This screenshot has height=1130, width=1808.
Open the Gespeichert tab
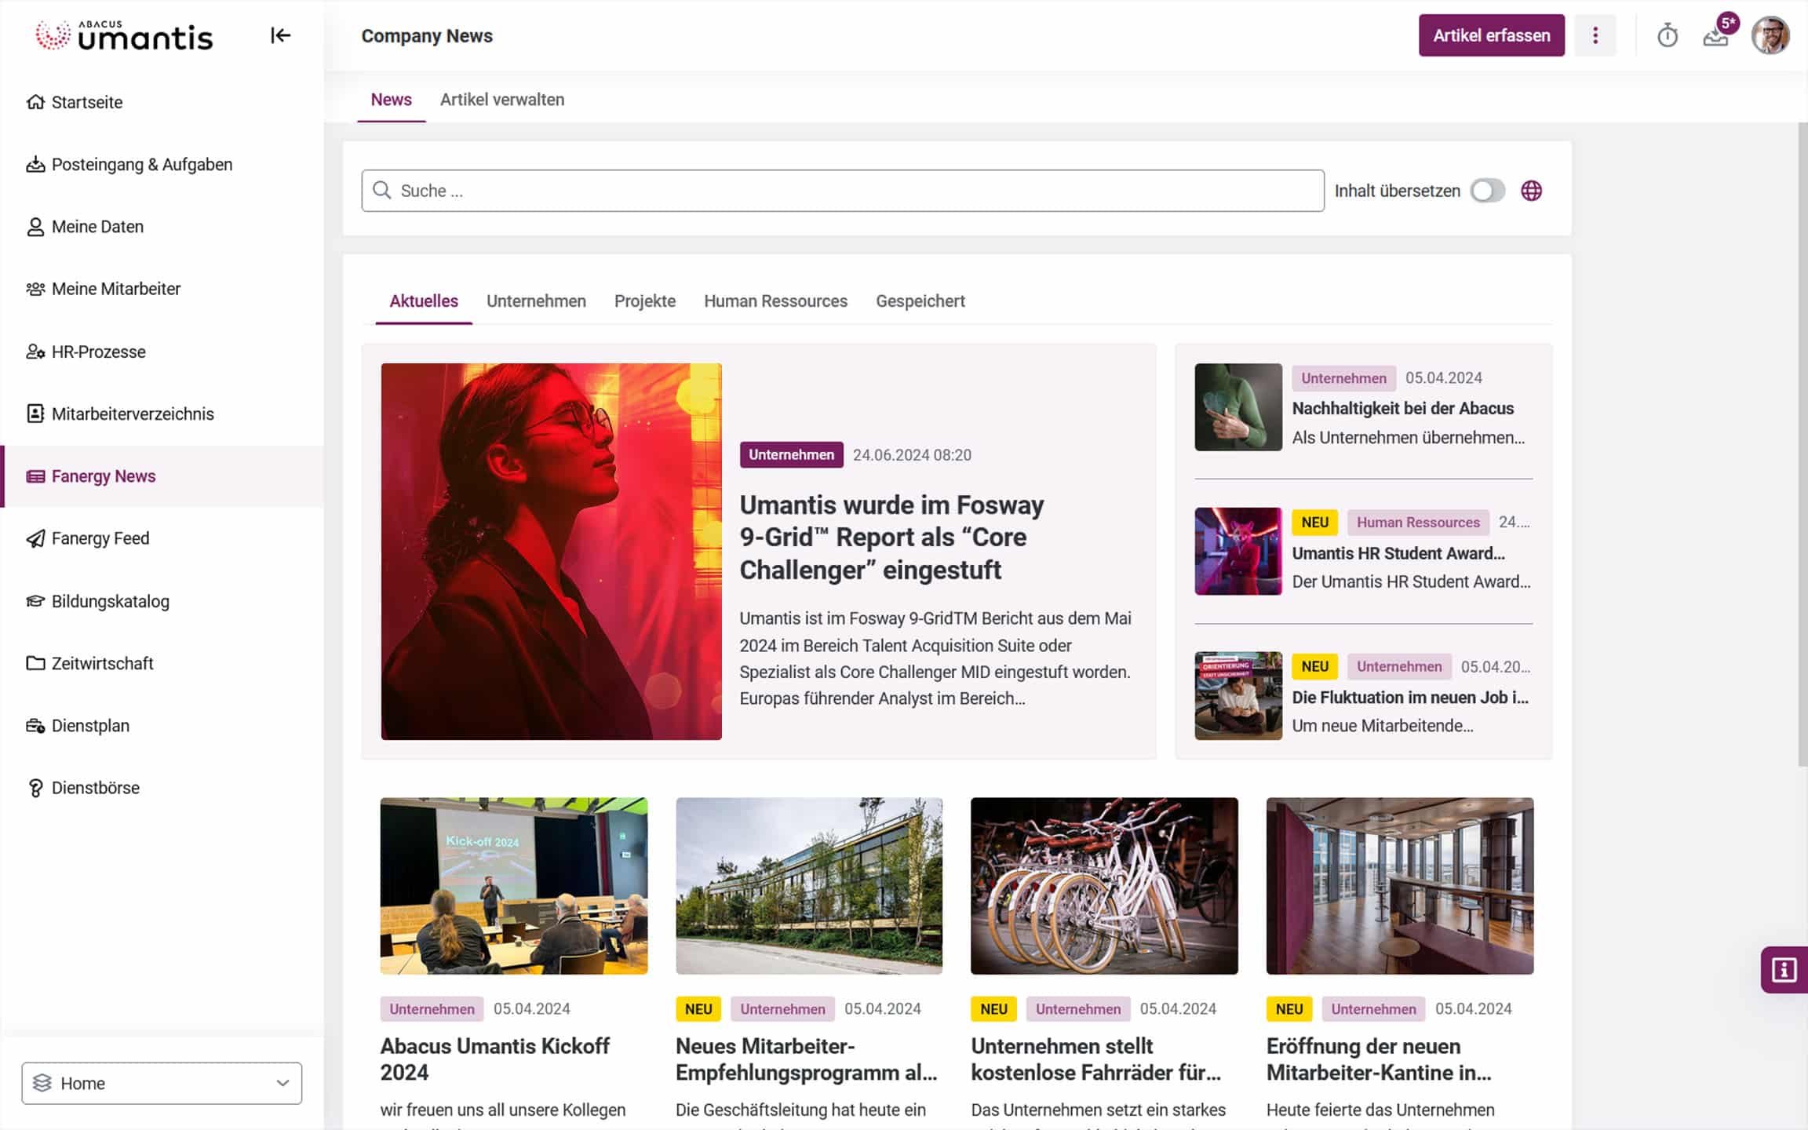click(x=920, y=301)
